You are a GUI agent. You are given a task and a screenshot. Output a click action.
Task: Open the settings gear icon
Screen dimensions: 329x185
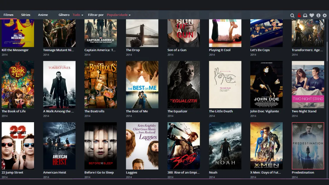[325, 16]
